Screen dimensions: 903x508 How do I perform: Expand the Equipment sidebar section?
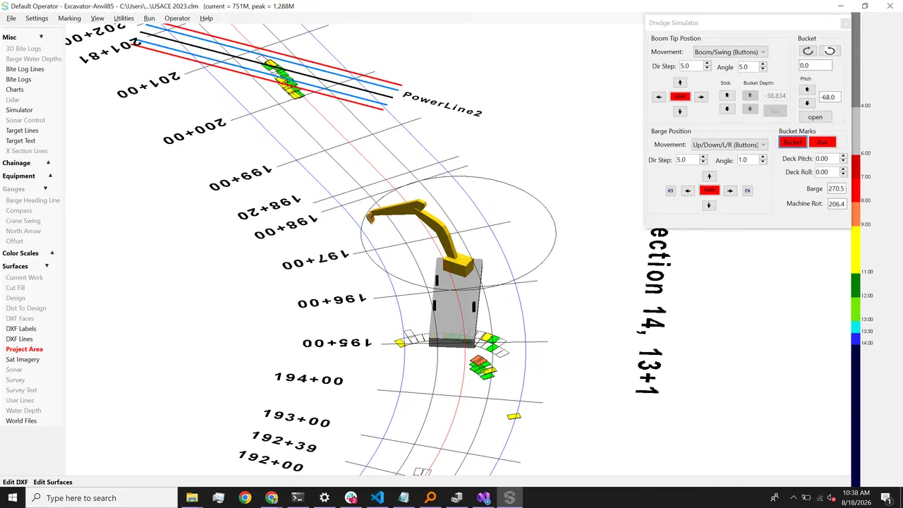pos(49,176)
